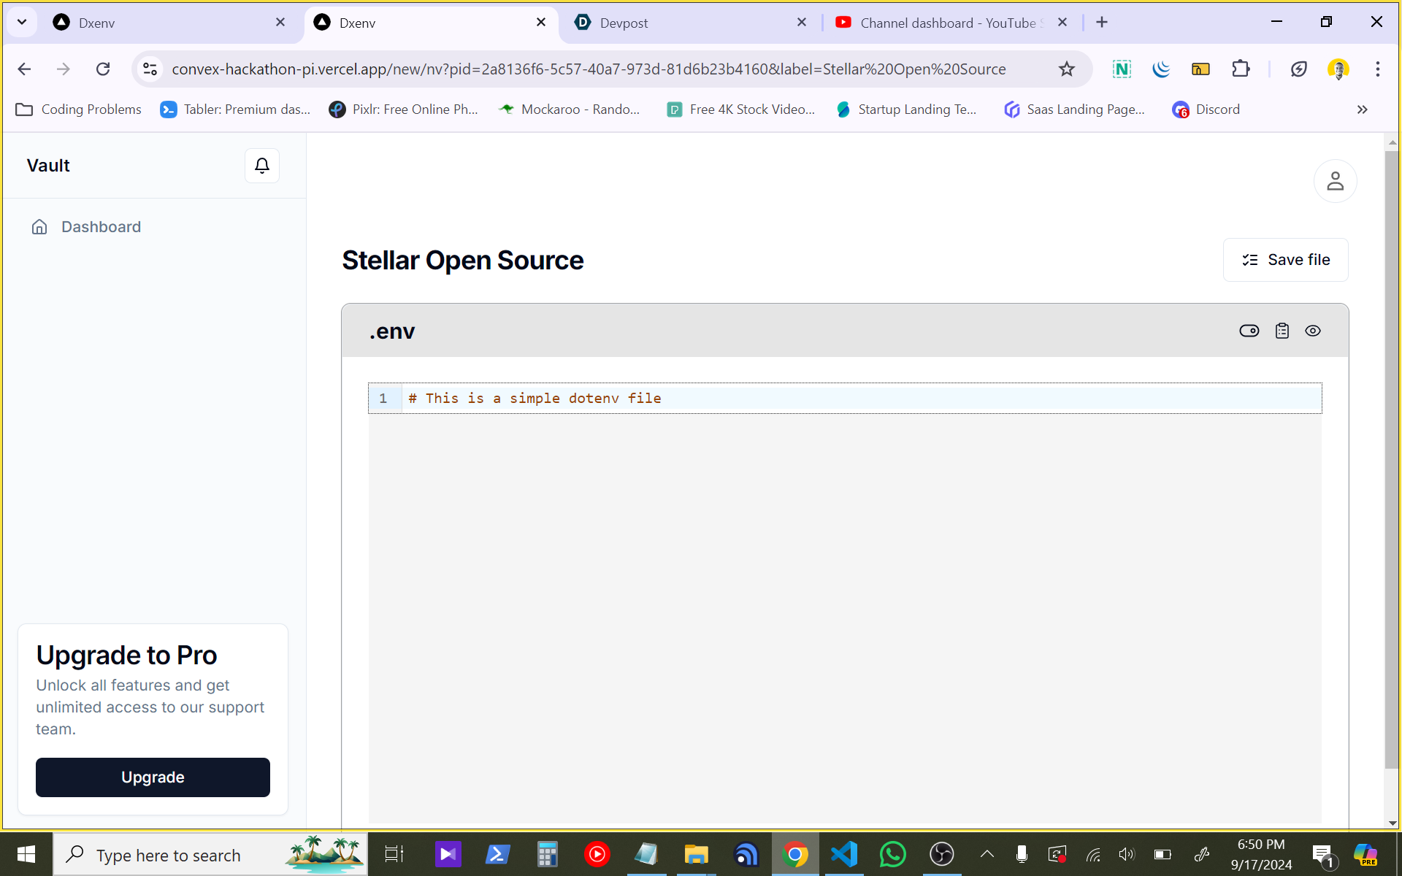
Task: Expand the tab search dropdown arrow
Action: [22, 22]
